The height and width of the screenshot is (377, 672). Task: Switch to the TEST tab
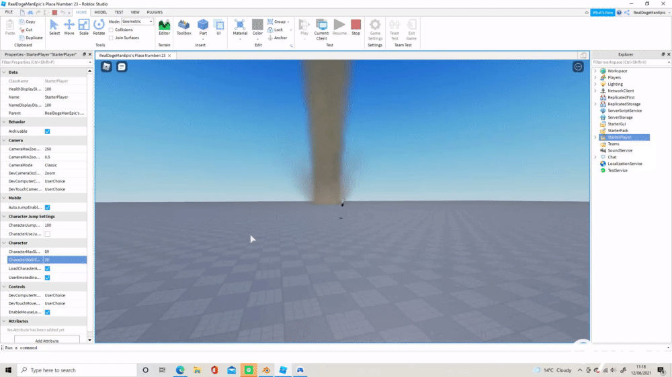pos(119,12)
